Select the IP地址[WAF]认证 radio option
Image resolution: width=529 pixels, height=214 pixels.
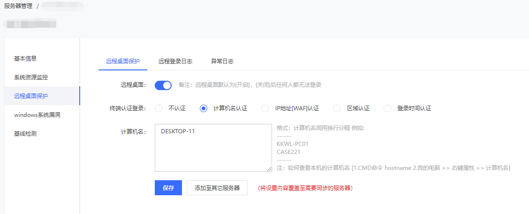[x=265, y=108]
